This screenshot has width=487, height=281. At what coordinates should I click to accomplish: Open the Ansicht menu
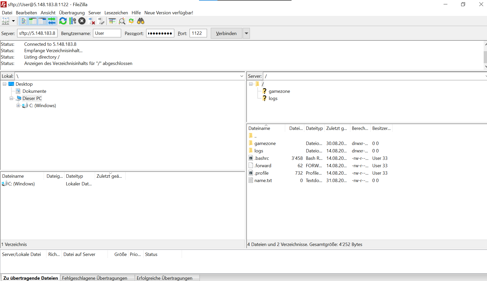(x=48, y=13)
